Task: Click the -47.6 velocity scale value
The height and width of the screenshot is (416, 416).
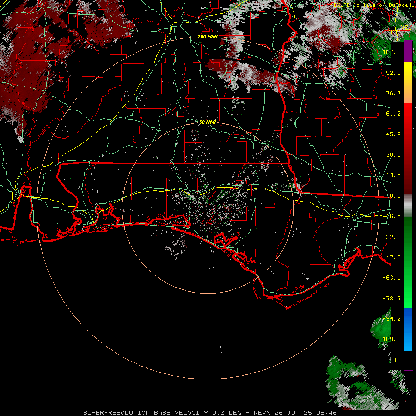Action: [392, 257]
